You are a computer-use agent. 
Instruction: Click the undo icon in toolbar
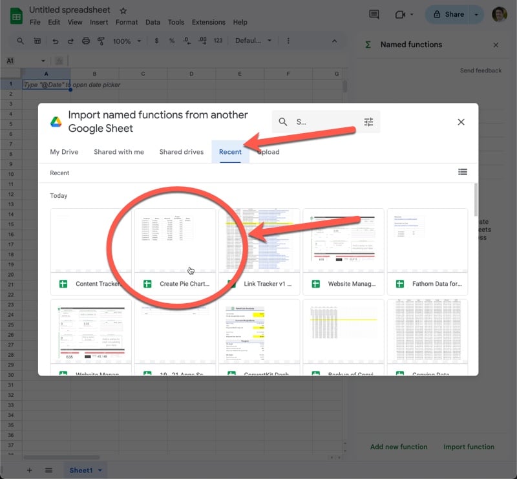click(x=56, y=41)
